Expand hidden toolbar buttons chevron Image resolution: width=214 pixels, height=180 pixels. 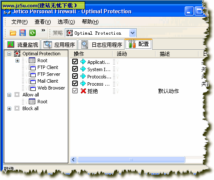[43, 30]
